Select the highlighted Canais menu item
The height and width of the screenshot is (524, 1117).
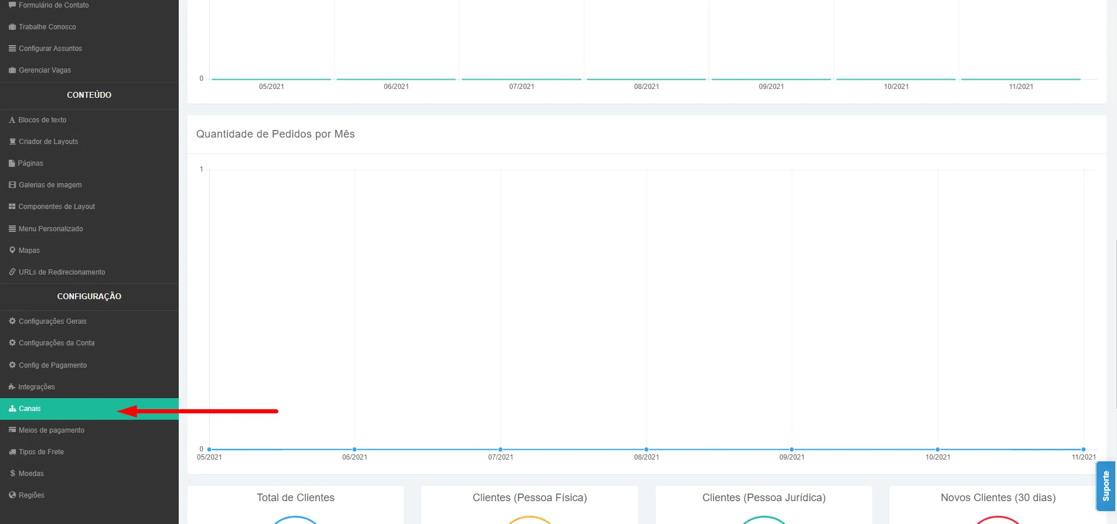(89, 409)
